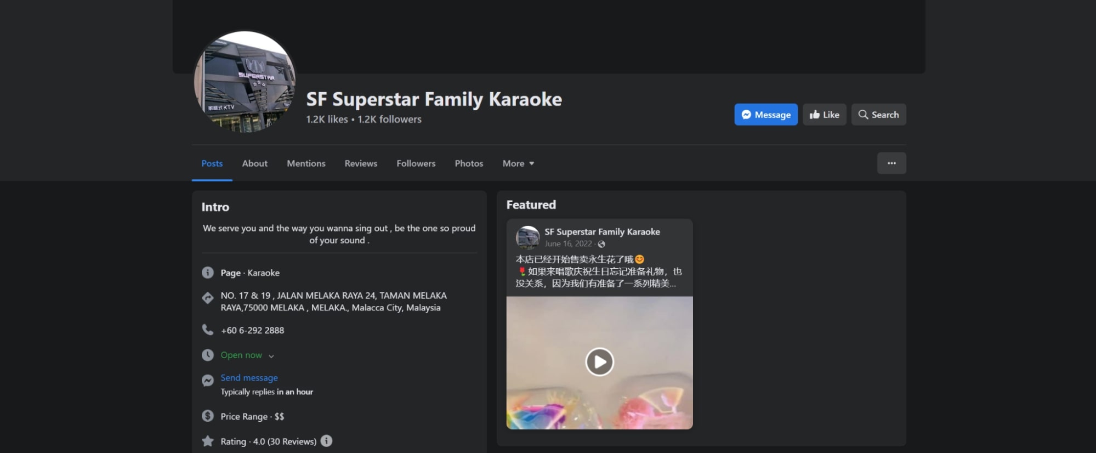This screenshot has height=453, width=1096.
Task: Open the About tab
Action: [255, 163]
